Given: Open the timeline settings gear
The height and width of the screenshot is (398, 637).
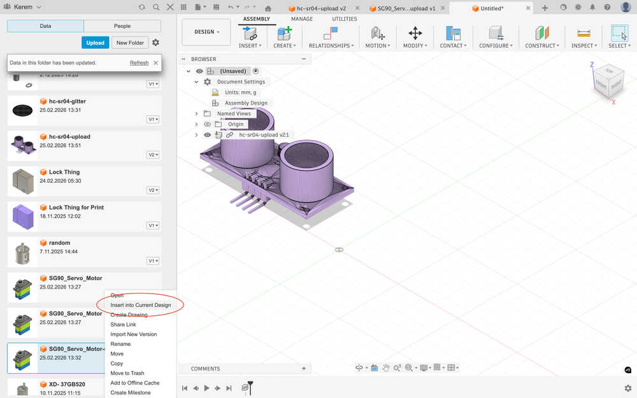Looking at the screenshot, I should point(628,388).
